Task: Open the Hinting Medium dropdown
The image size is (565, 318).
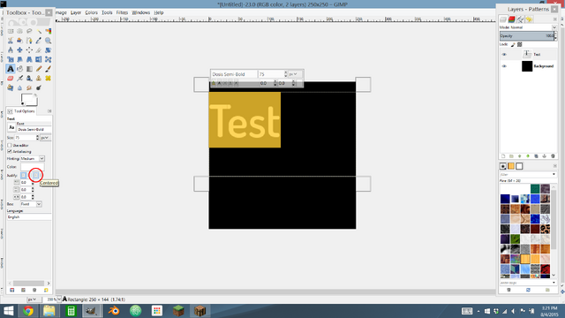Action: point(32,159)
